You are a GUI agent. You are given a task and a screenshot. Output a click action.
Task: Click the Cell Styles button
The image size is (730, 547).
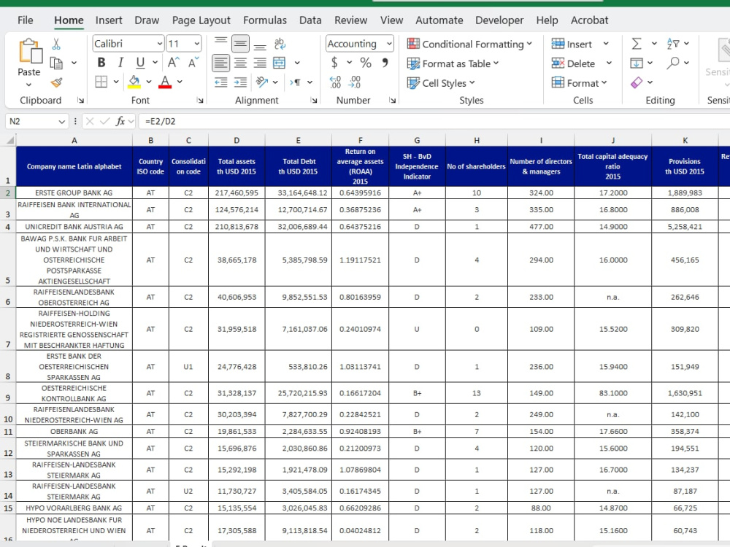(440, 83)
